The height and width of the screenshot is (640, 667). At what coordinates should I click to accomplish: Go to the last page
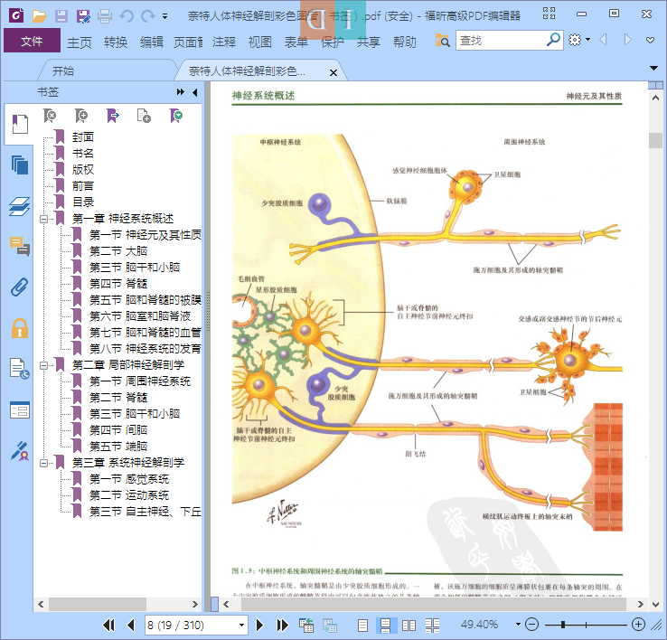click(x=282, y=625)
